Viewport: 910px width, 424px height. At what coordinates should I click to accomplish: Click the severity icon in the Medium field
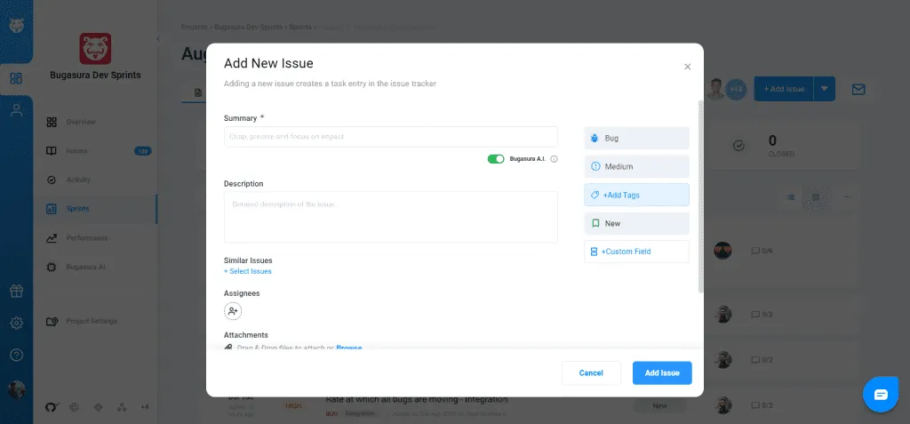[595, 167]
